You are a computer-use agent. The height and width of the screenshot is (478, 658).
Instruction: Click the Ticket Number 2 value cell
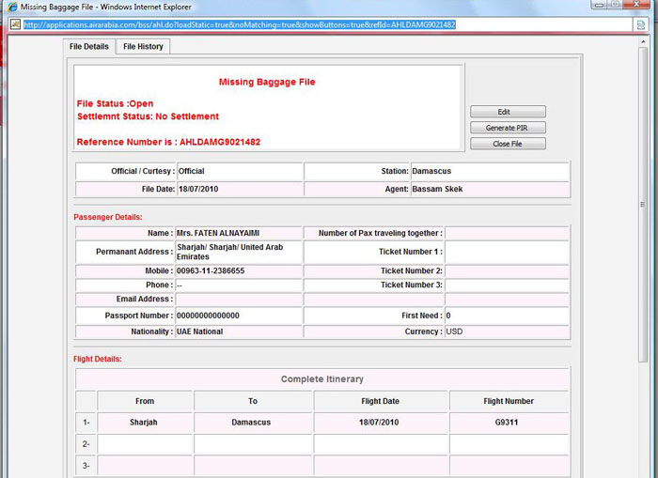(507, 271)
